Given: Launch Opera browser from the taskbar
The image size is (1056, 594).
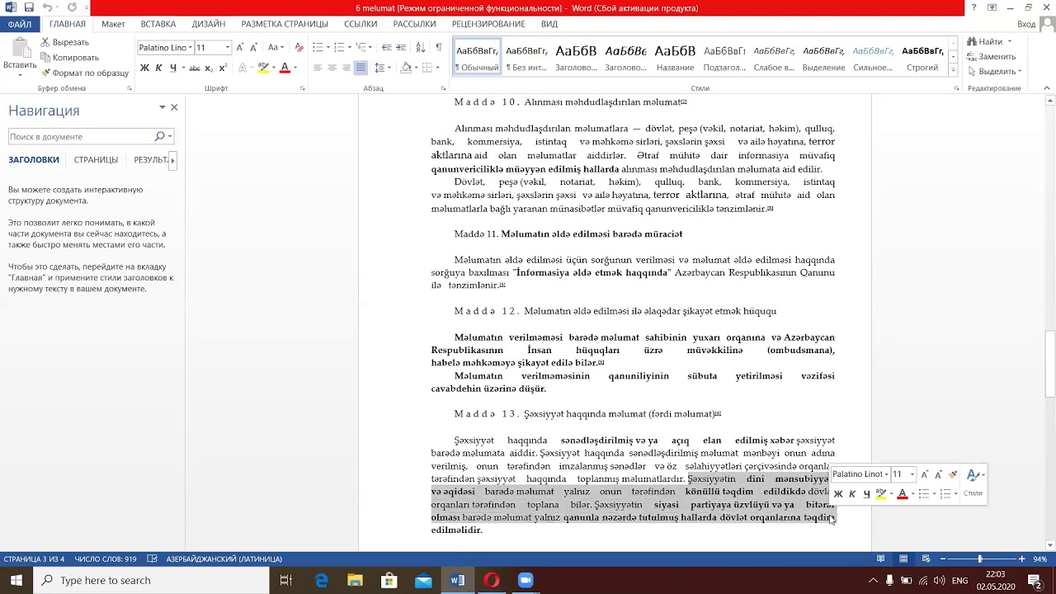Looking at the screenshot, I should coord(492,580).
